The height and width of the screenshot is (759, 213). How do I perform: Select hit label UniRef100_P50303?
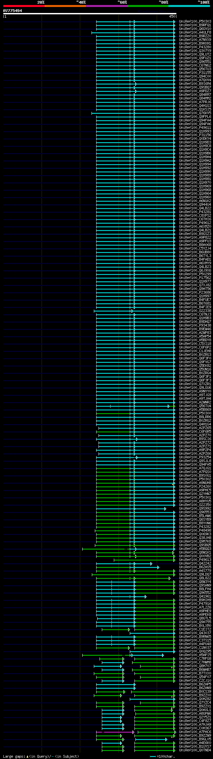point(195,21)
